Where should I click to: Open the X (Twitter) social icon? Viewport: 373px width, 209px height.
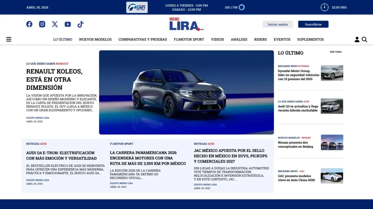click(x=55, y=24)
